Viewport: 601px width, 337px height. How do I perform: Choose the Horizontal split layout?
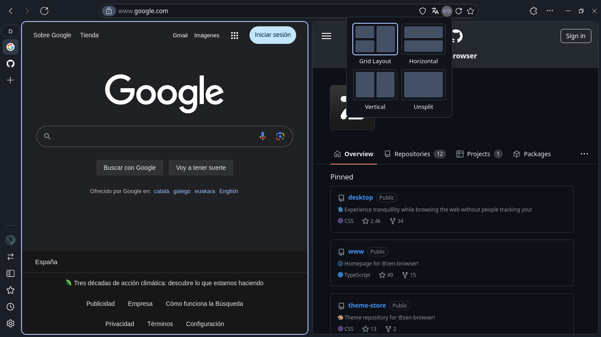click(423, 39)
